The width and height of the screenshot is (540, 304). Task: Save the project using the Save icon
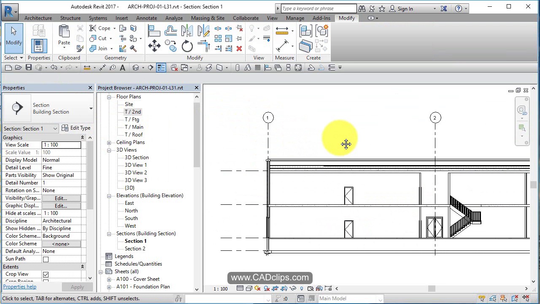point(29,68)
